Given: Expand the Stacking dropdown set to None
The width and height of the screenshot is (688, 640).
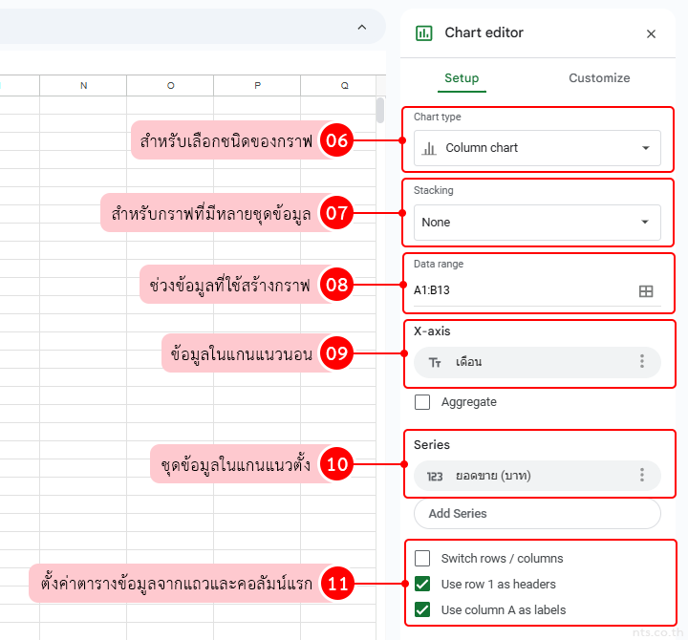Looking at the screenshot, I should [537, 223].
